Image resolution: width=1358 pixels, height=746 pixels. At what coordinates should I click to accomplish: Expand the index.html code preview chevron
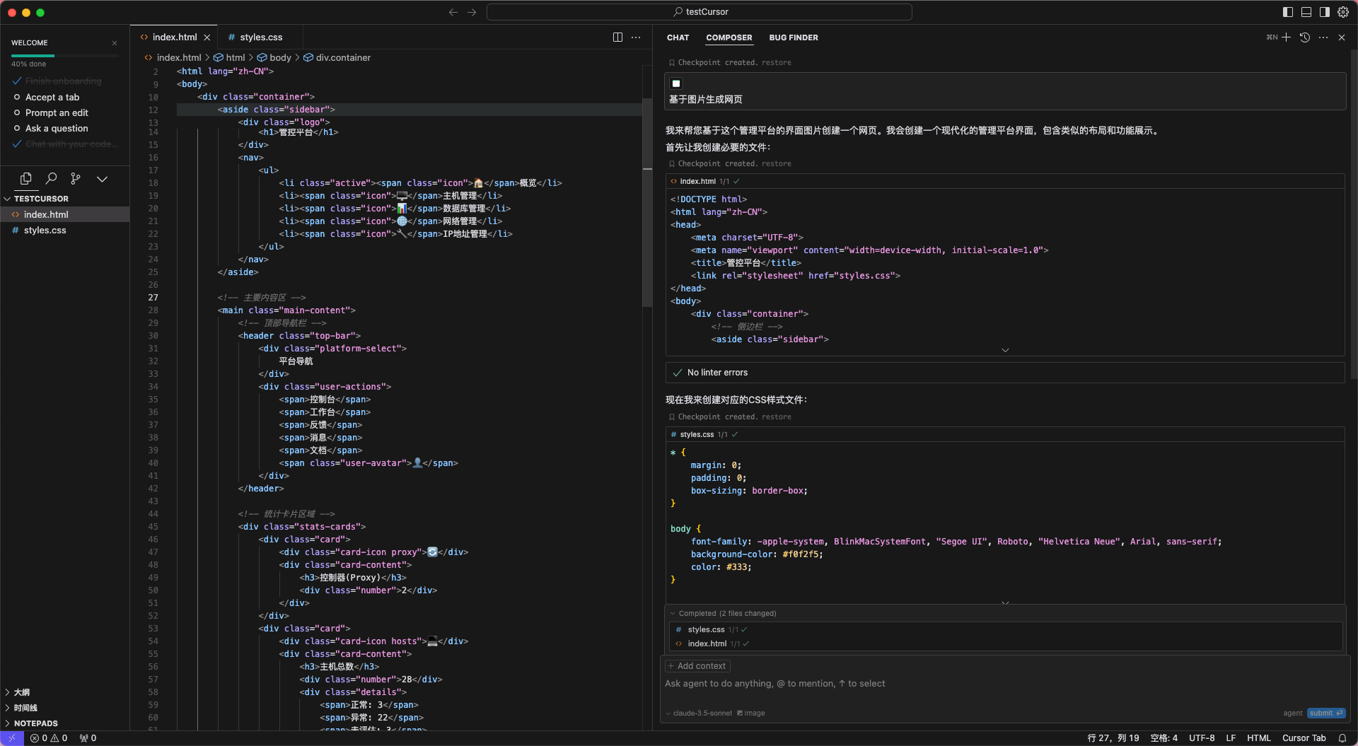pos(1005,350)
